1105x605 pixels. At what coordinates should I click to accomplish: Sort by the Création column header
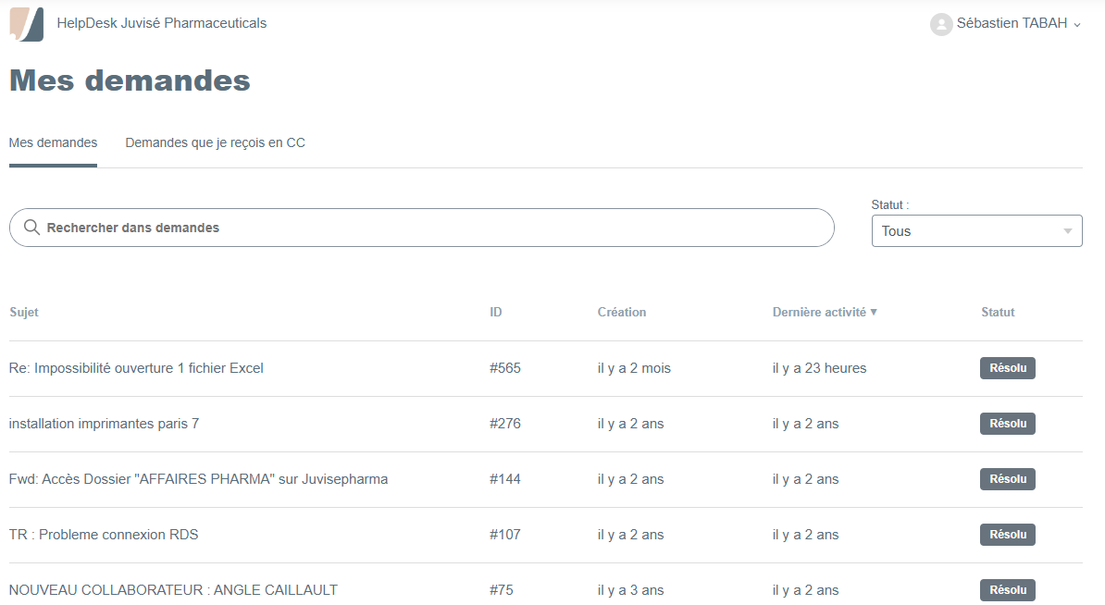click(x=622, y=313)
